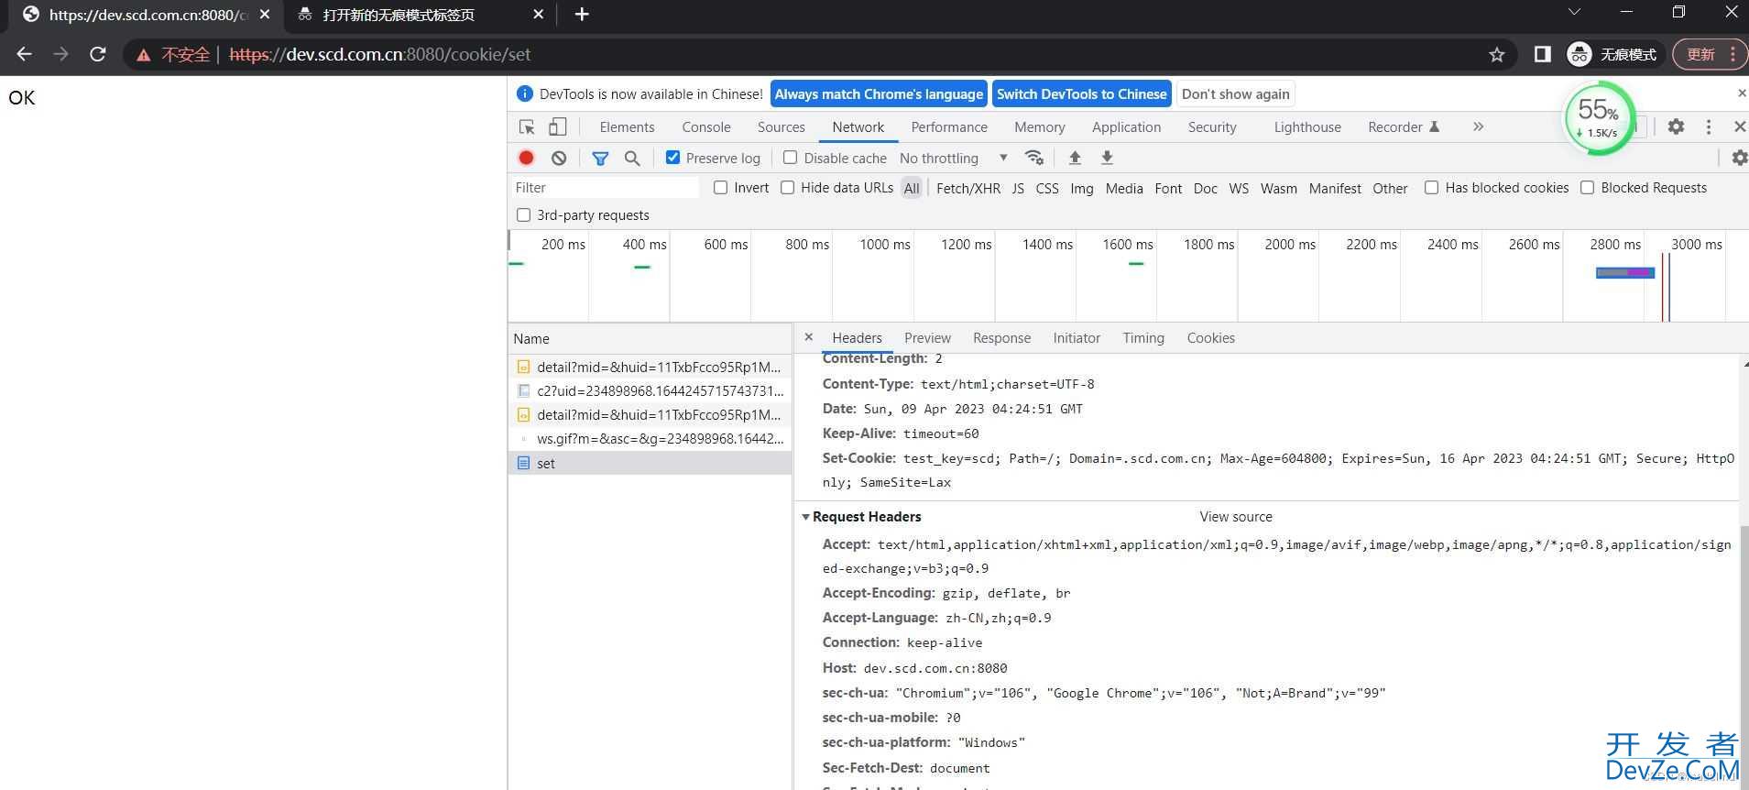
Task: Click the 55% network speed widget
Action: 1599,117
